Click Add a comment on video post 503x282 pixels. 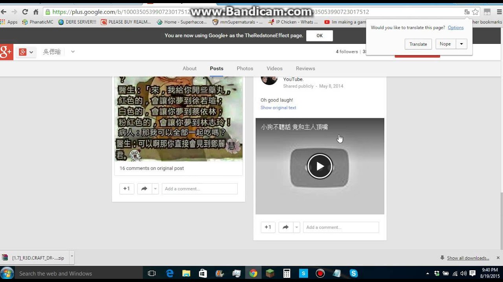[341, 227]
